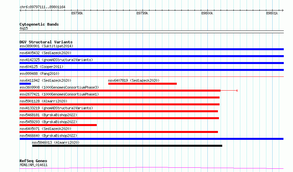The width and height of the screenshot is (293, 172).
Task: Click the red bar under nsv5901128
Action: point(120,104)
